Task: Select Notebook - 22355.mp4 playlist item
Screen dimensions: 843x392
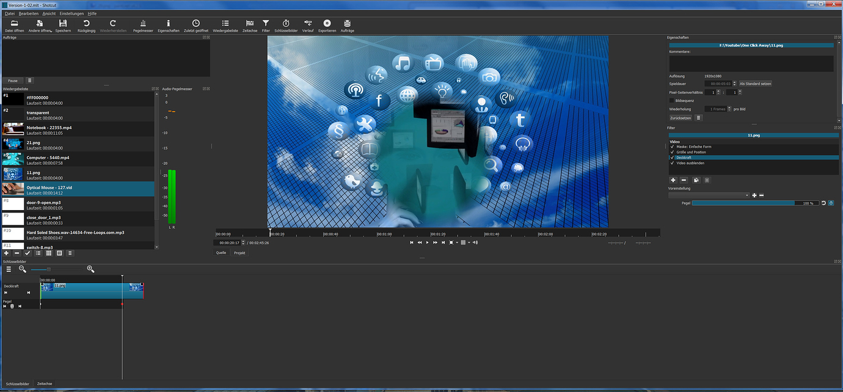Action: click(78, 129)
